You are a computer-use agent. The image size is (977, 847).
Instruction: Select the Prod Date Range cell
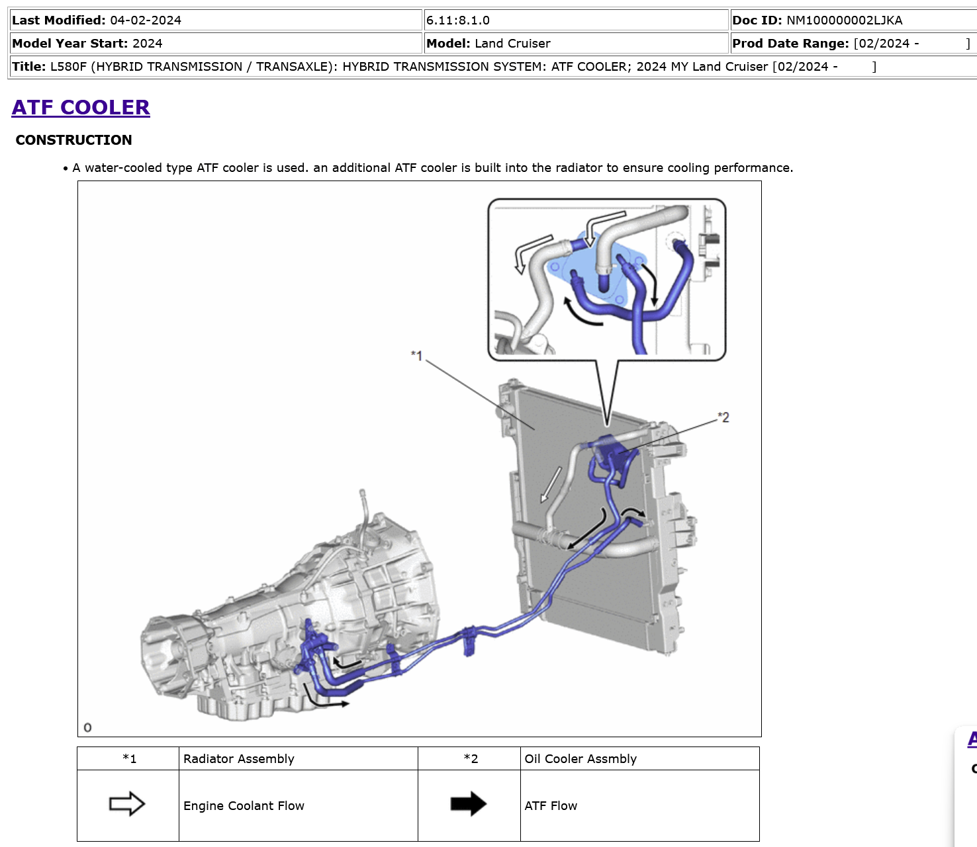pyautogui.click(x=853, y=44)
